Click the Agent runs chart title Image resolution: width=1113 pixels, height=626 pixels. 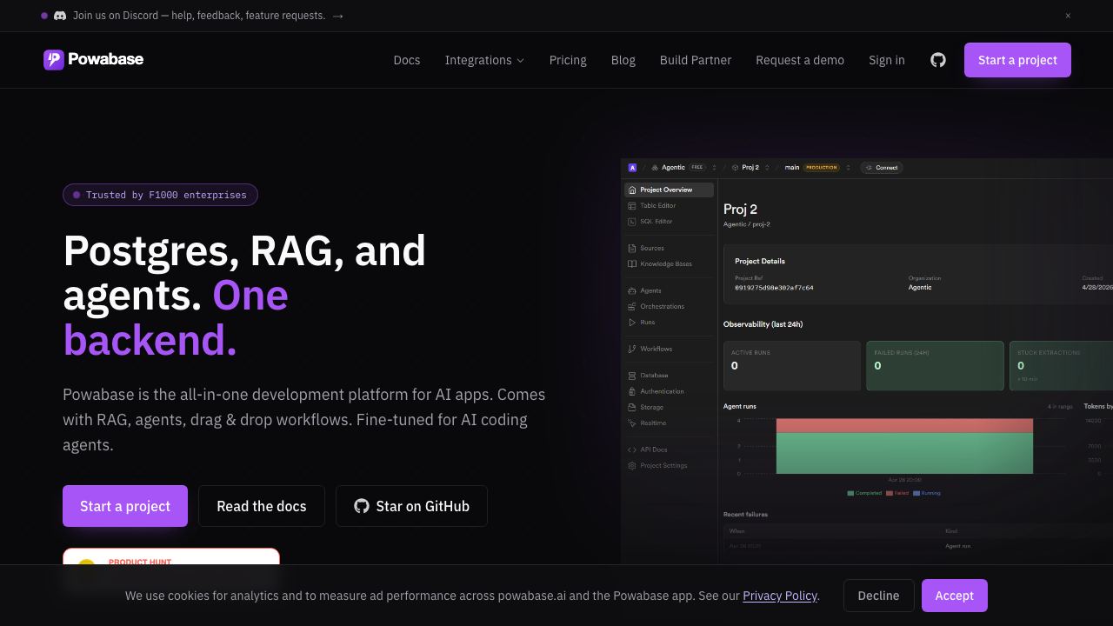click(740, 407)
